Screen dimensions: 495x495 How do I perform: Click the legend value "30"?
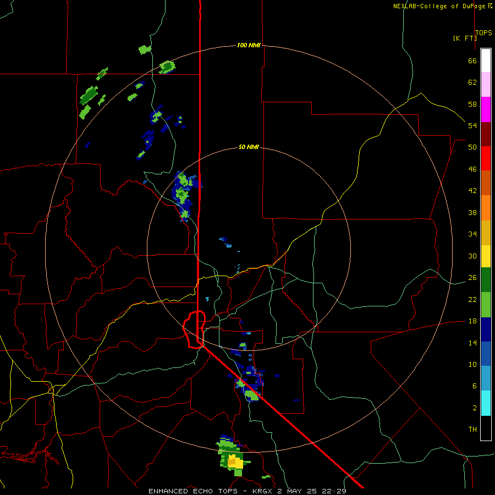[472, 256]
